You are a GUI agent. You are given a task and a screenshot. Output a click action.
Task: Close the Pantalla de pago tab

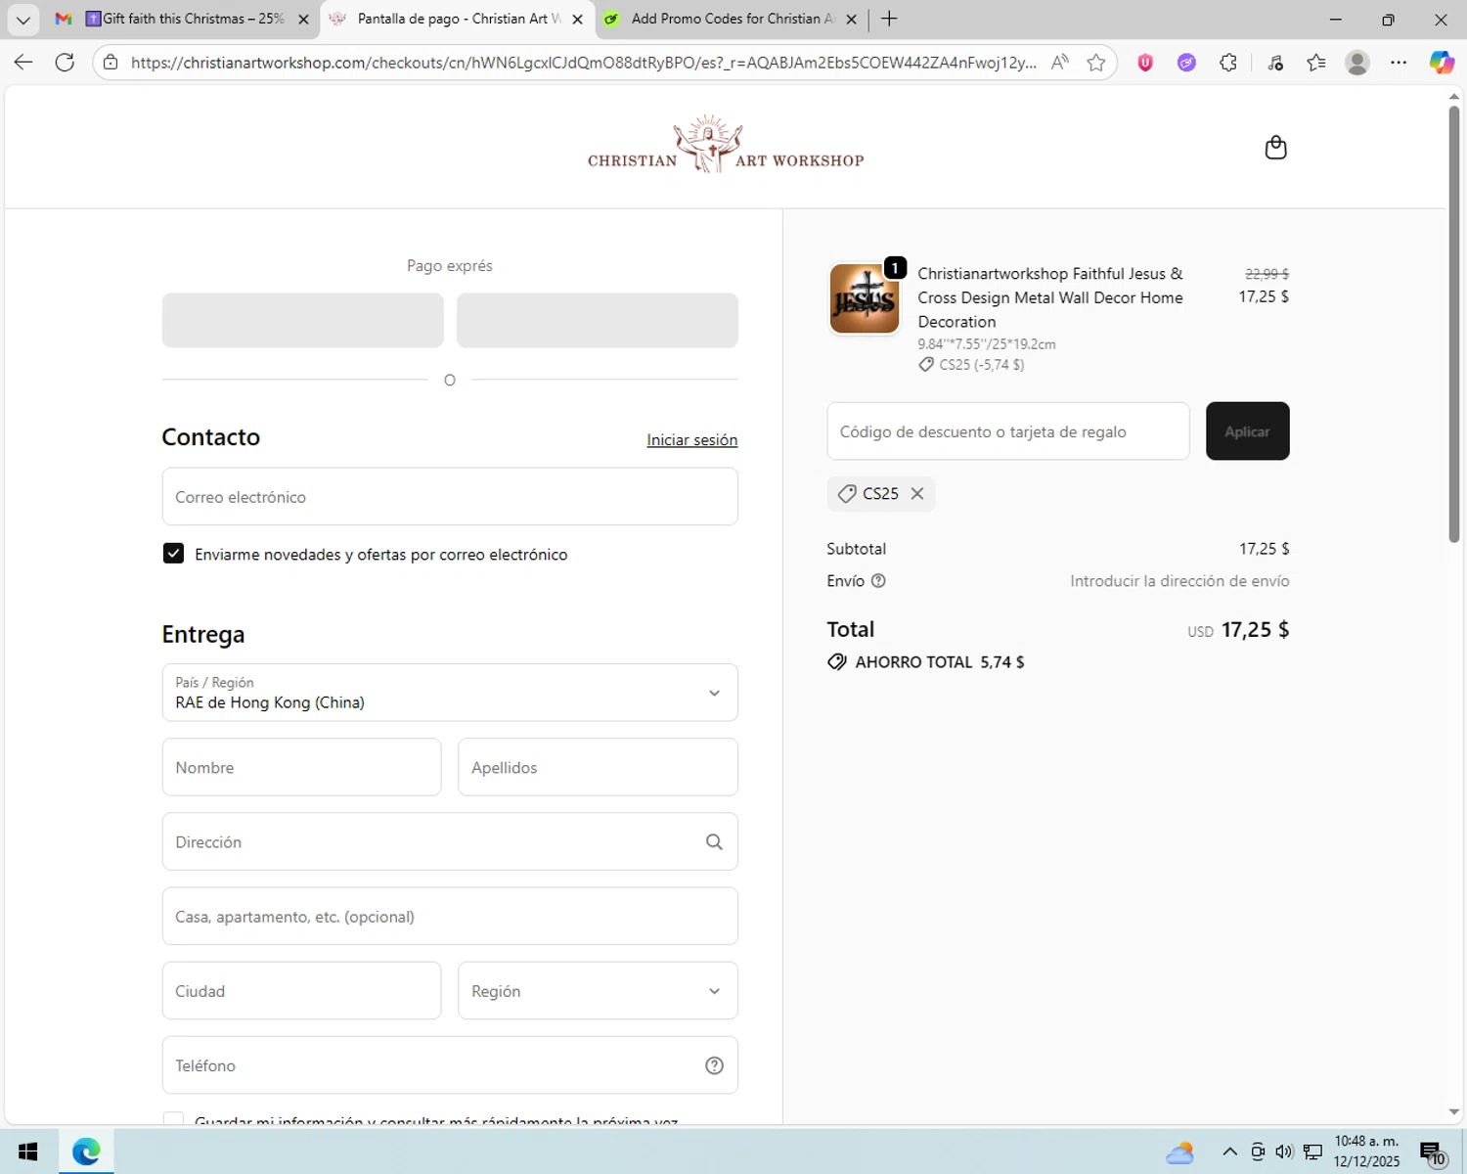pos(577,19)
